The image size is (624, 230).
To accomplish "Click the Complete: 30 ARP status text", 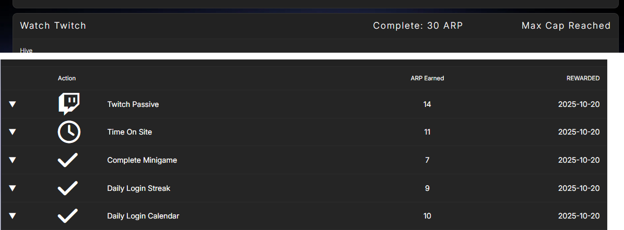I will click(x=418, y=26).
